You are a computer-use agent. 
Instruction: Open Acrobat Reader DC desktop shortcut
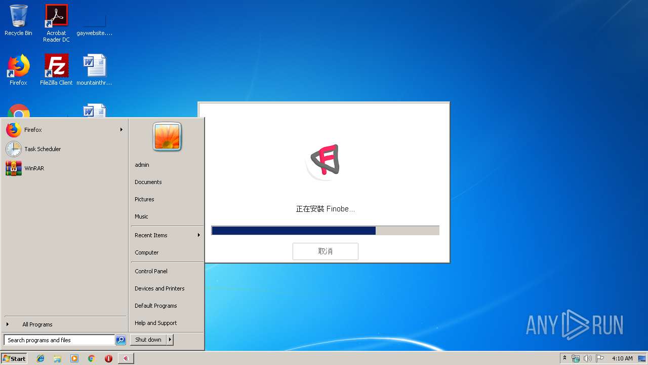click(x=56, y=23)
